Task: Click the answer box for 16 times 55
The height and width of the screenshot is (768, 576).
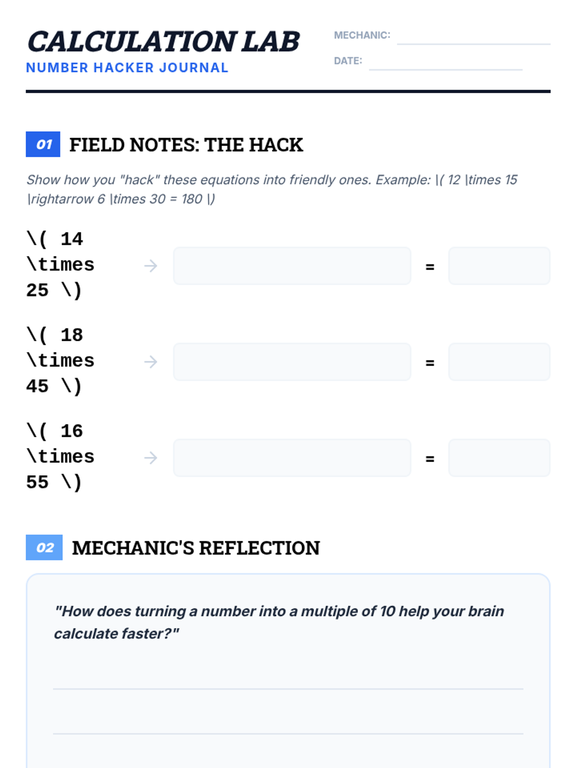Action: click(499, 458)
